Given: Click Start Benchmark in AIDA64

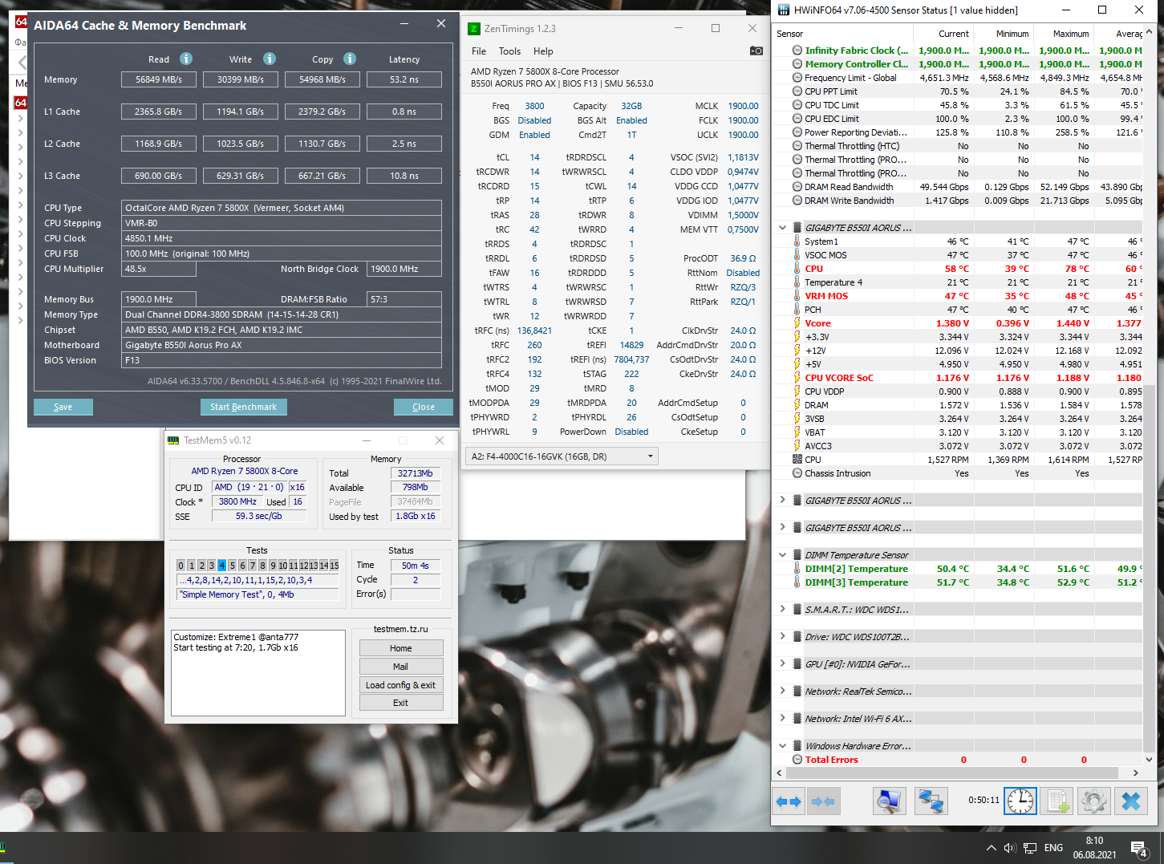Looking at the screenshot, I should pos(243,407).
